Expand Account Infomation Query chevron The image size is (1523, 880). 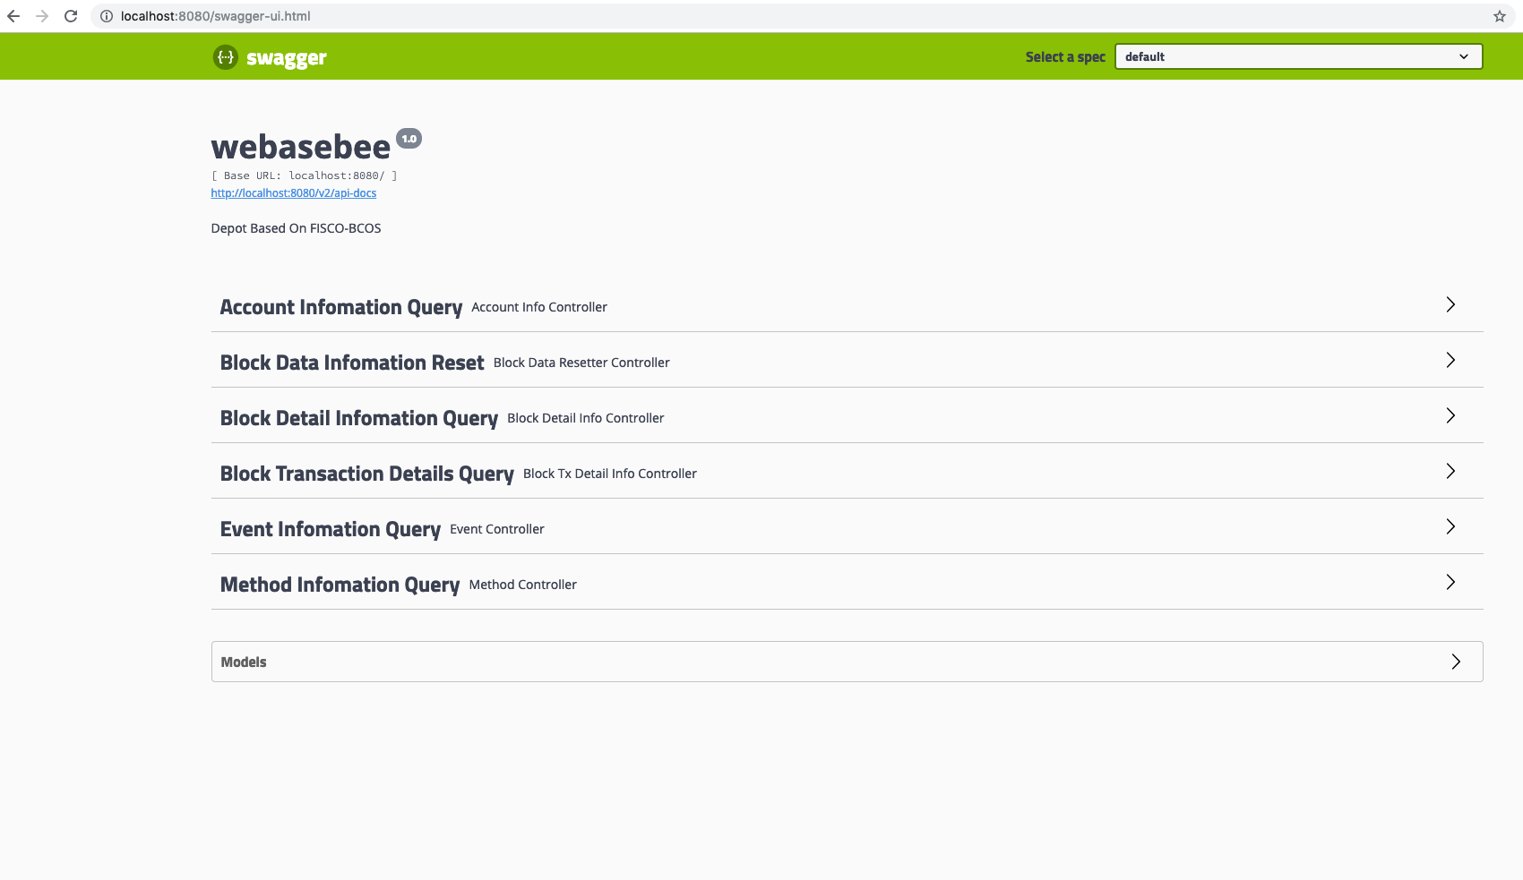pyautogui.click(x=1450, y=305)
